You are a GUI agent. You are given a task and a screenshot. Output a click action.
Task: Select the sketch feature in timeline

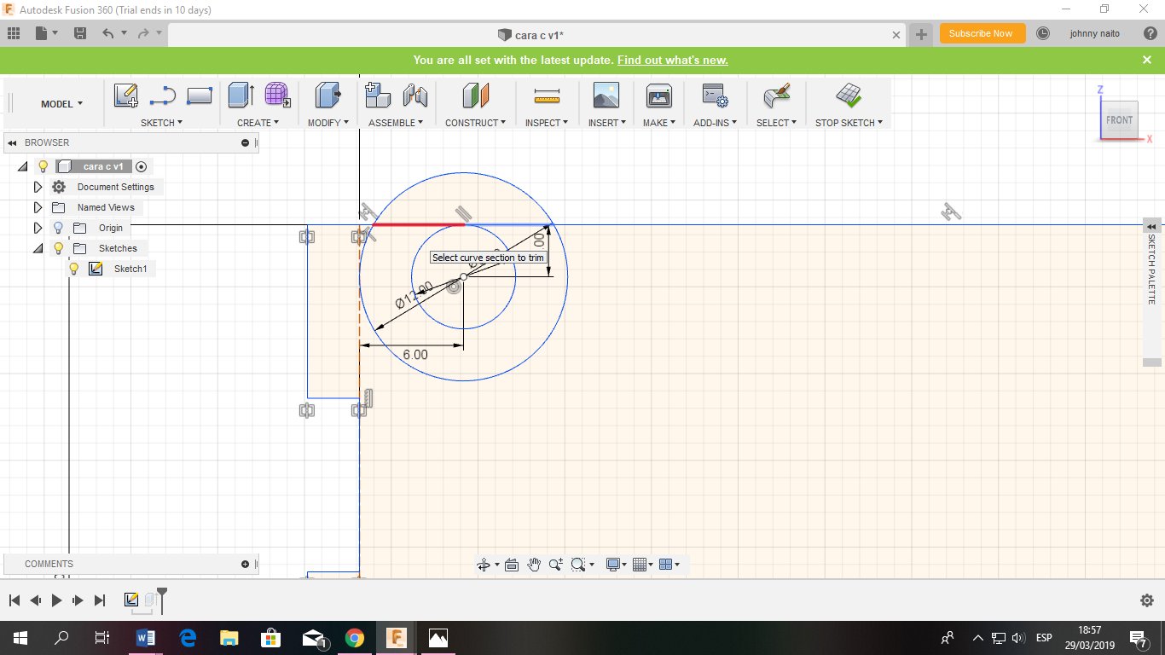pos(131,600)
